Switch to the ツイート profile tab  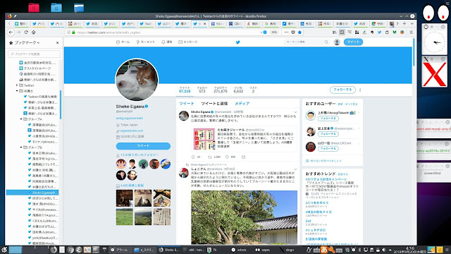click(x=186, y=104)
